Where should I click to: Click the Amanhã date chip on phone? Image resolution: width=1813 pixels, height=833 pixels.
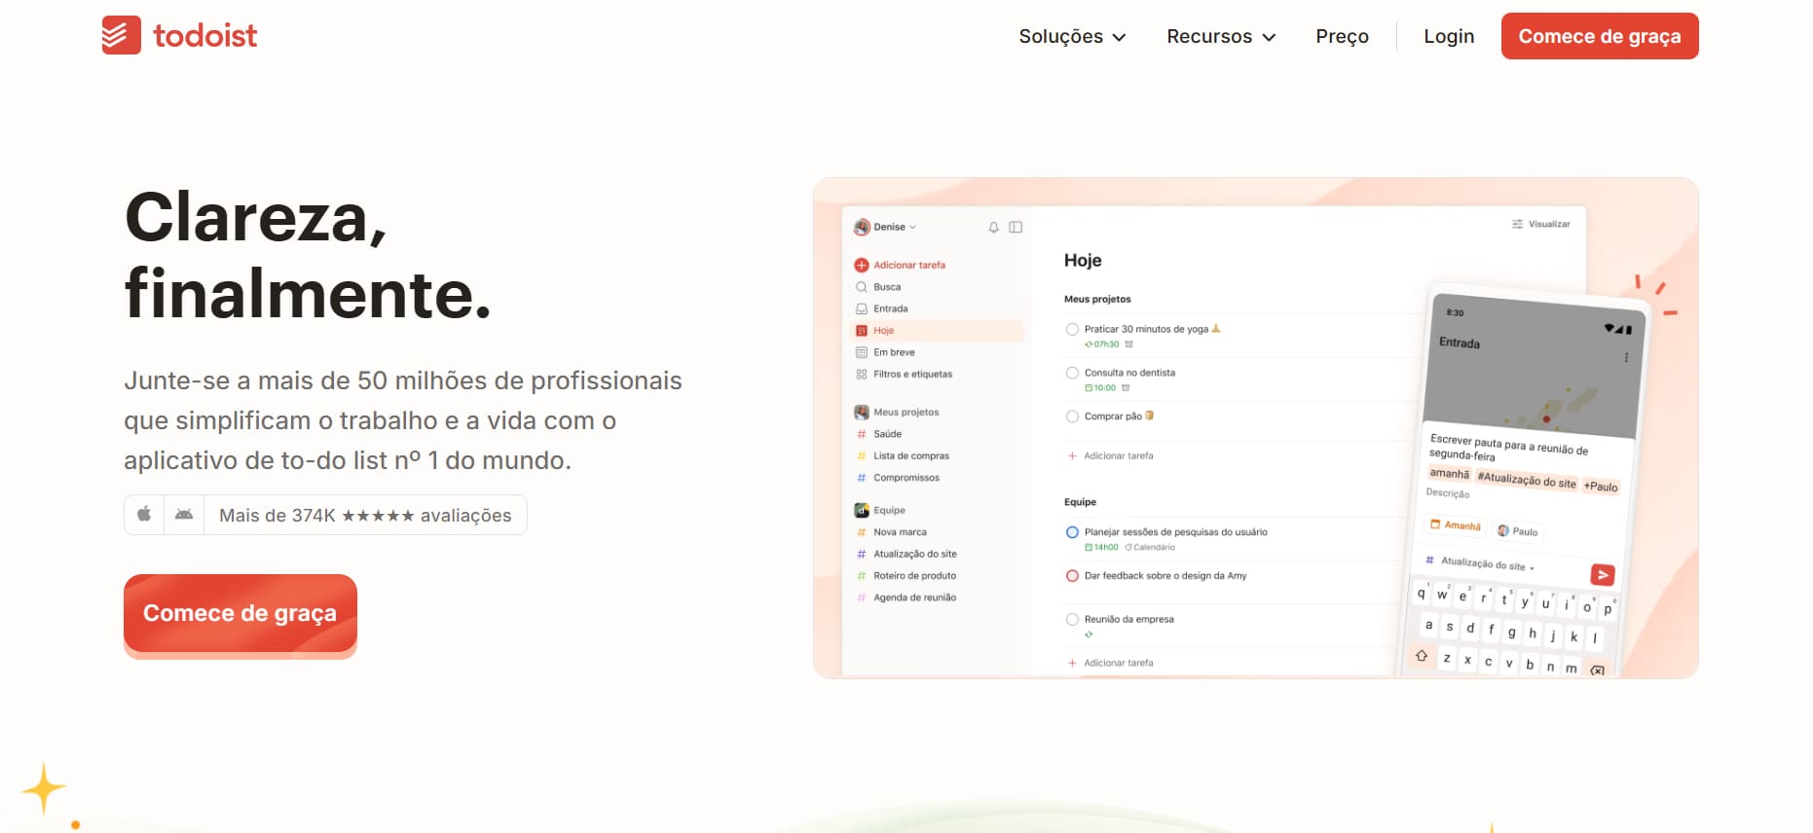pyautogui.click(x=1455, y=525)
